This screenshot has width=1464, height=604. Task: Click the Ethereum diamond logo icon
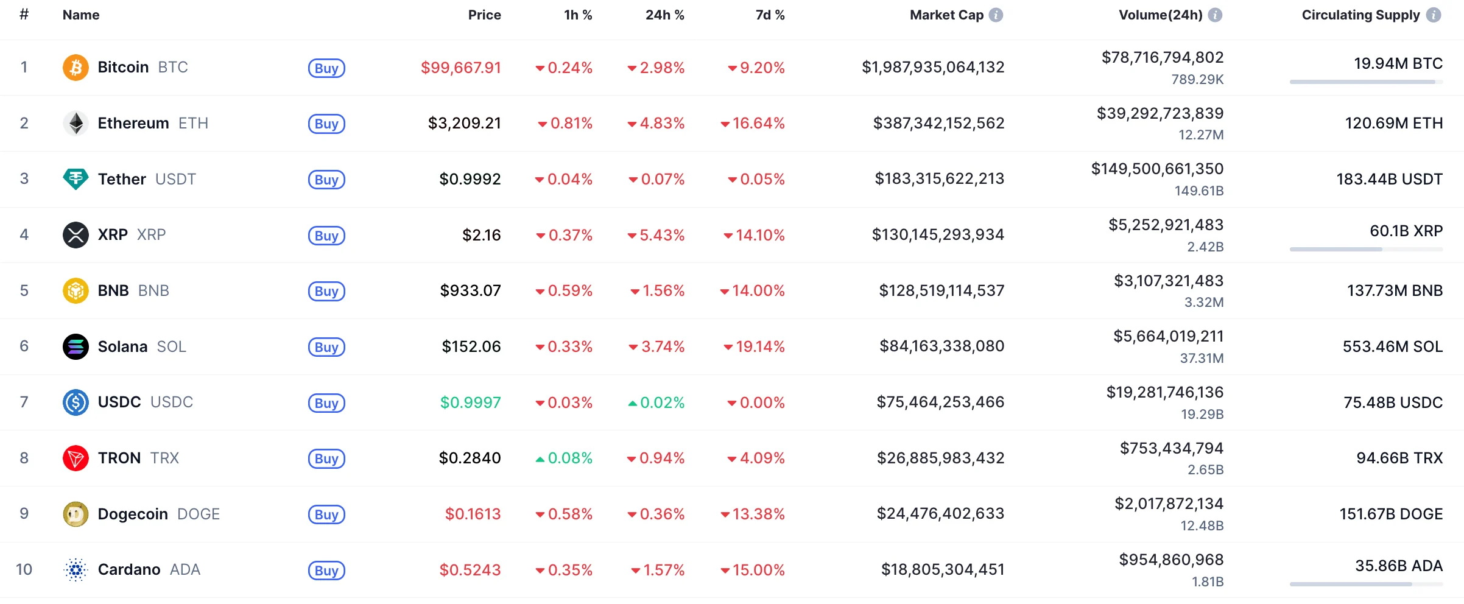(x=76, y=124)
